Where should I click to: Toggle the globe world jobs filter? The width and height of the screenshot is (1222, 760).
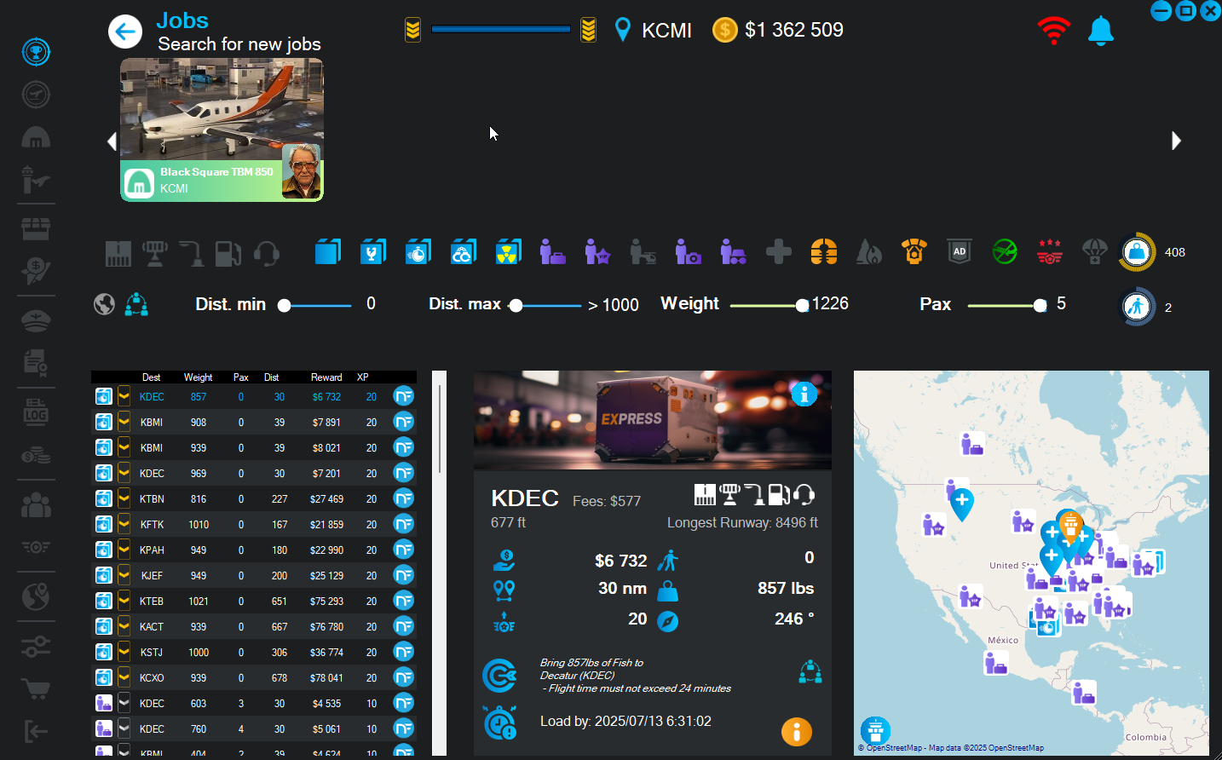pos(104,304)
